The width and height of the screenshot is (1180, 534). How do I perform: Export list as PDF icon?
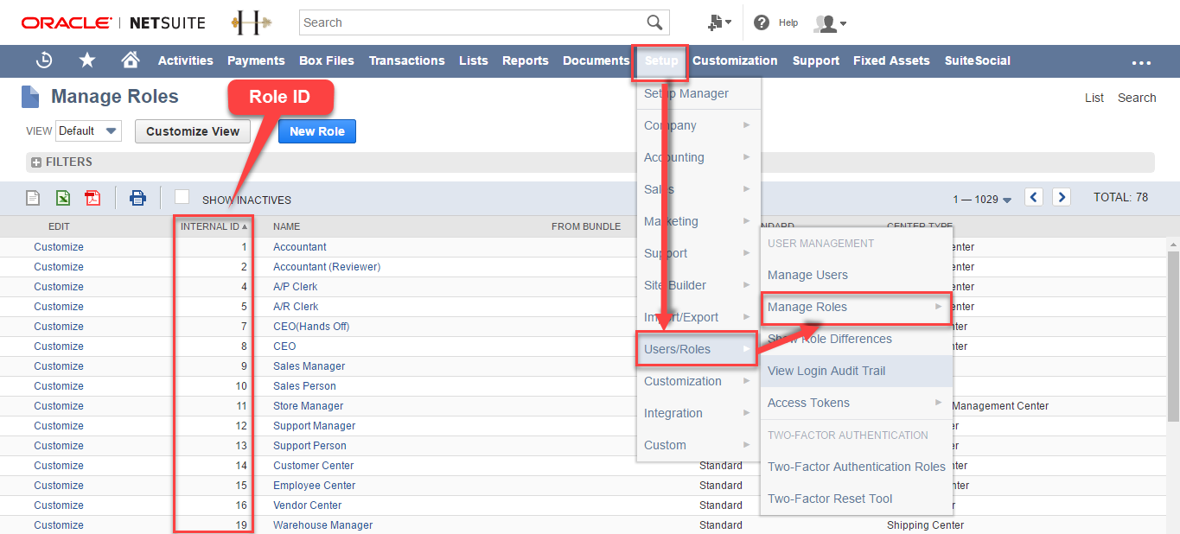[x=92, y=198]
